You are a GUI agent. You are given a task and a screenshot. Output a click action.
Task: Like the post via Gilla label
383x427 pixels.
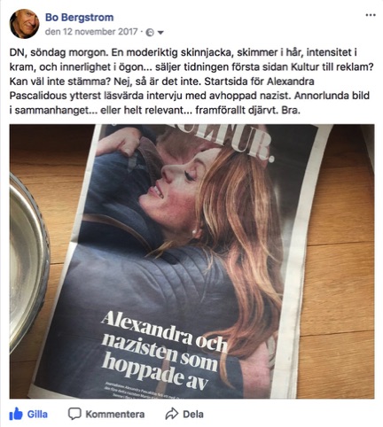pos(37,414)
